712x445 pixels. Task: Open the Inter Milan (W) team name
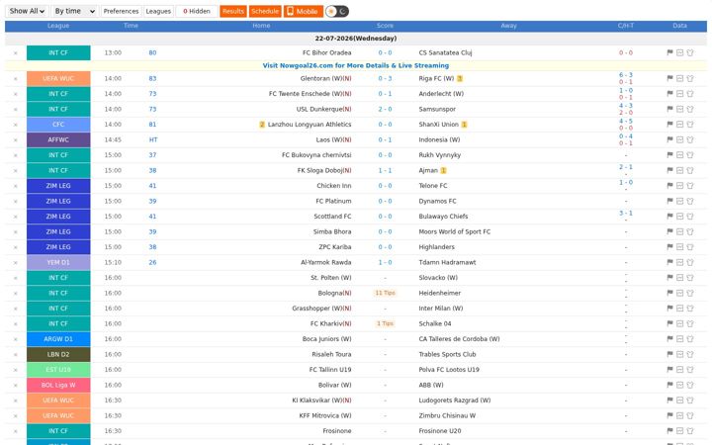tap(441, 309)
